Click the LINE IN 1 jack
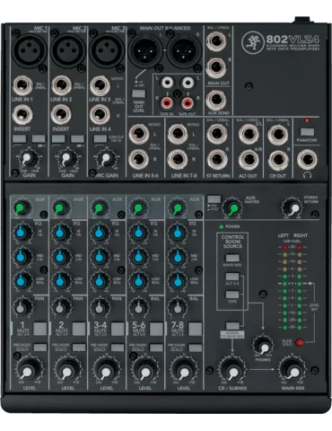Viewport: 332px width, 431px height. [22, 85]
